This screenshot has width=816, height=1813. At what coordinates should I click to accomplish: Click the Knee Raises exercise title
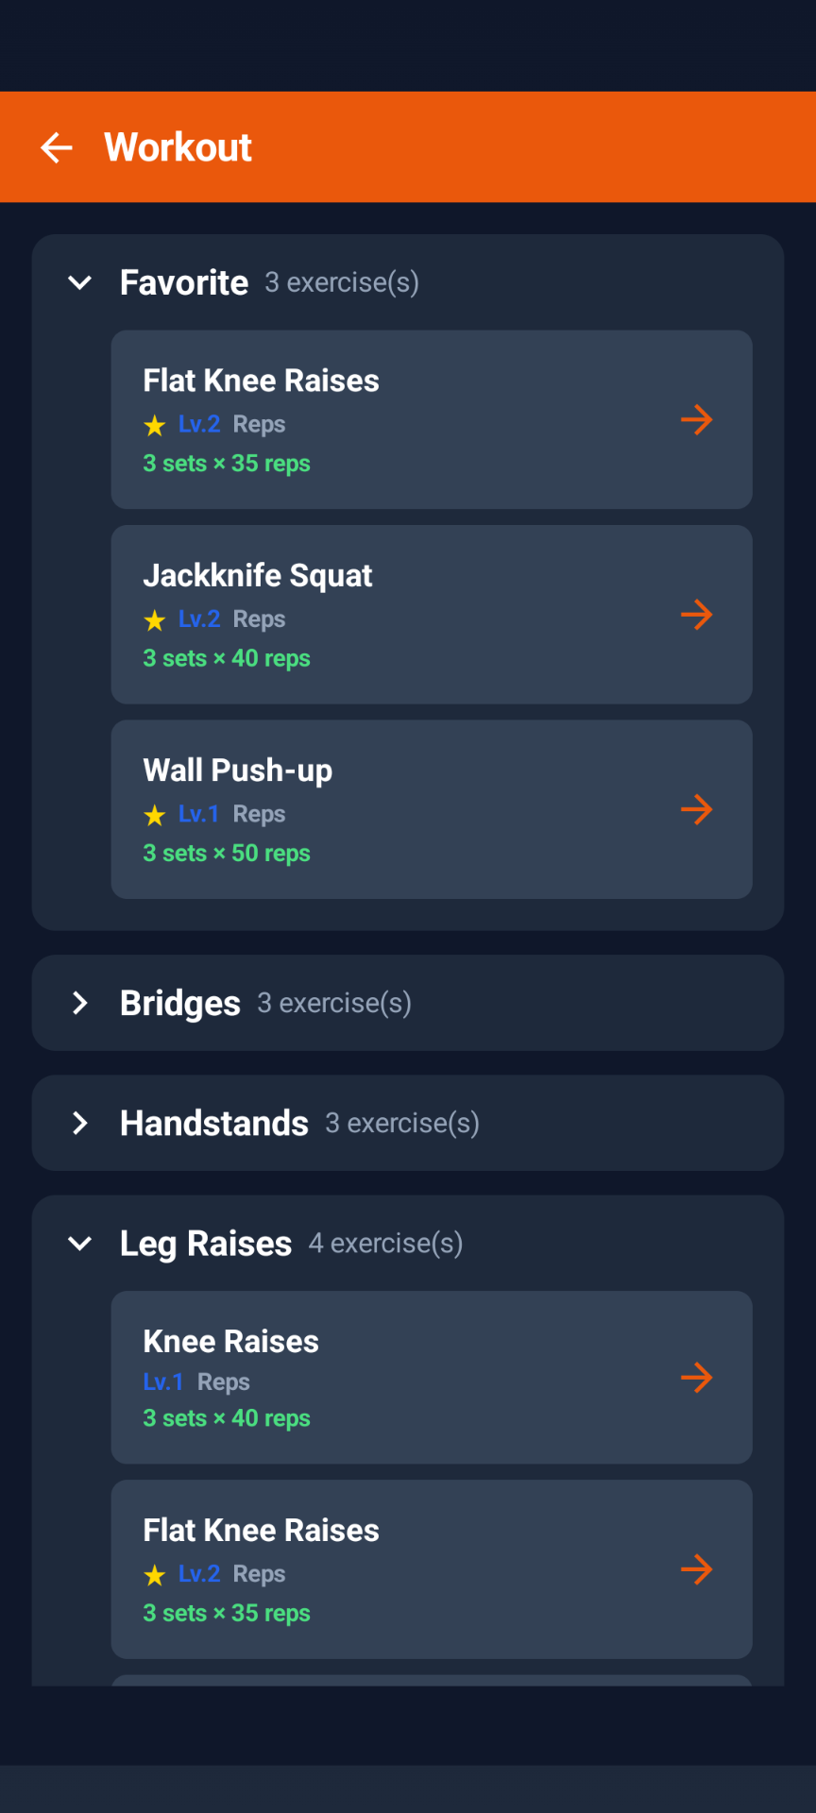pyautogui.click(x=231, y=1341)
